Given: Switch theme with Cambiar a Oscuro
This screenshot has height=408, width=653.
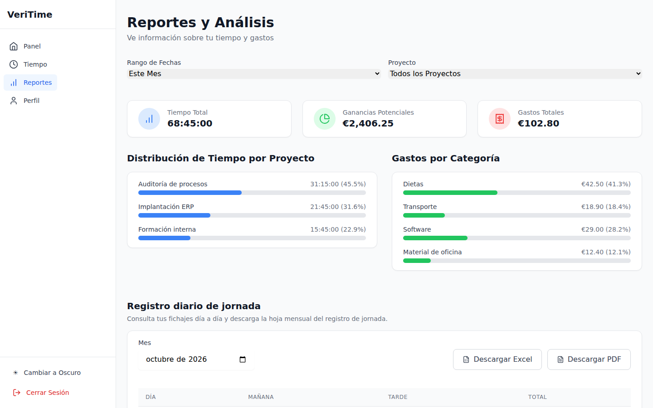Looking at the screenshot, I should 47,373.
